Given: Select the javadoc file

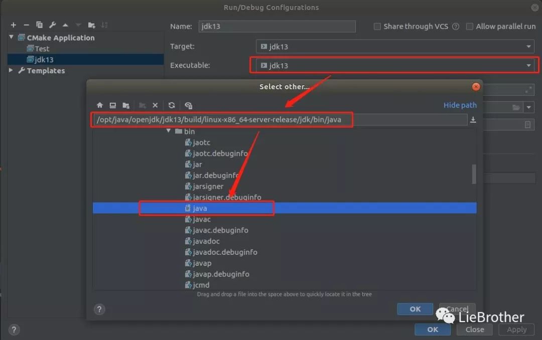Looking at the screenshot, I should click(x=202, y=241).
